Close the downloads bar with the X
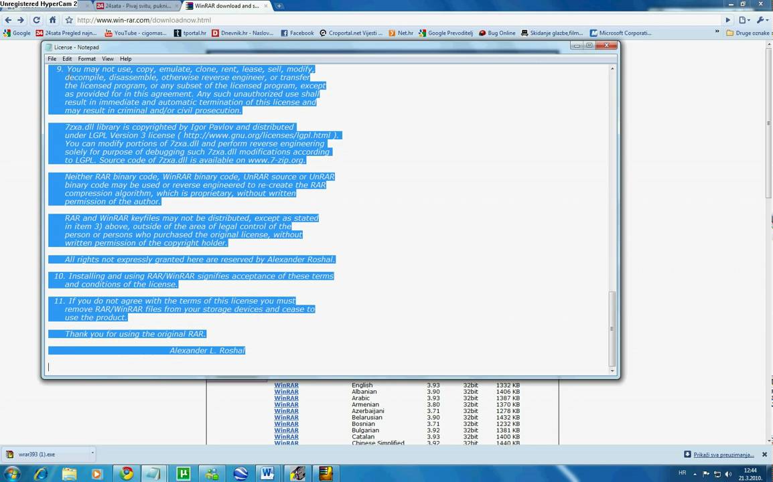This screenshot has height=482, width=773. (x=764, y=455)
